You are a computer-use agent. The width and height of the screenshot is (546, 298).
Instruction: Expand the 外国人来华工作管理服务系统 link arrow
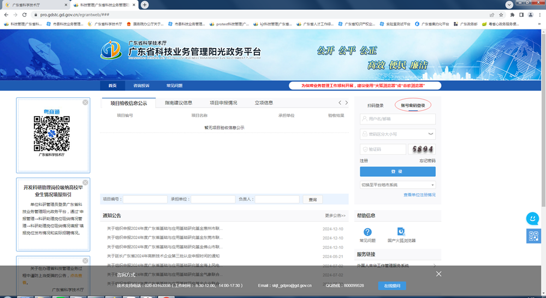[x=435, y=266]
